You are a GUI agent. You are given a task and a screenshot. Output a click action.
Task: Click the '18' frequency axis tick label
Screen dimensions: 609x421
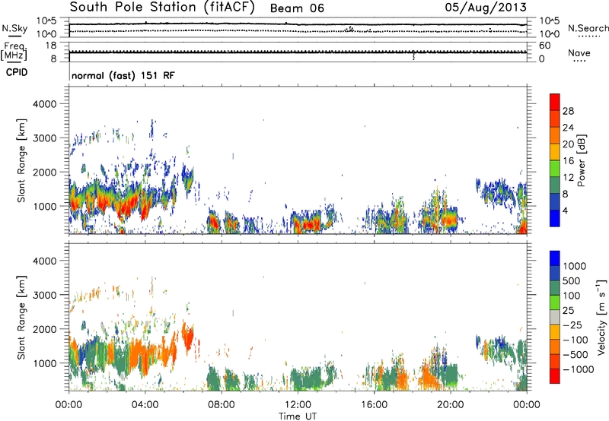point(51,46)
